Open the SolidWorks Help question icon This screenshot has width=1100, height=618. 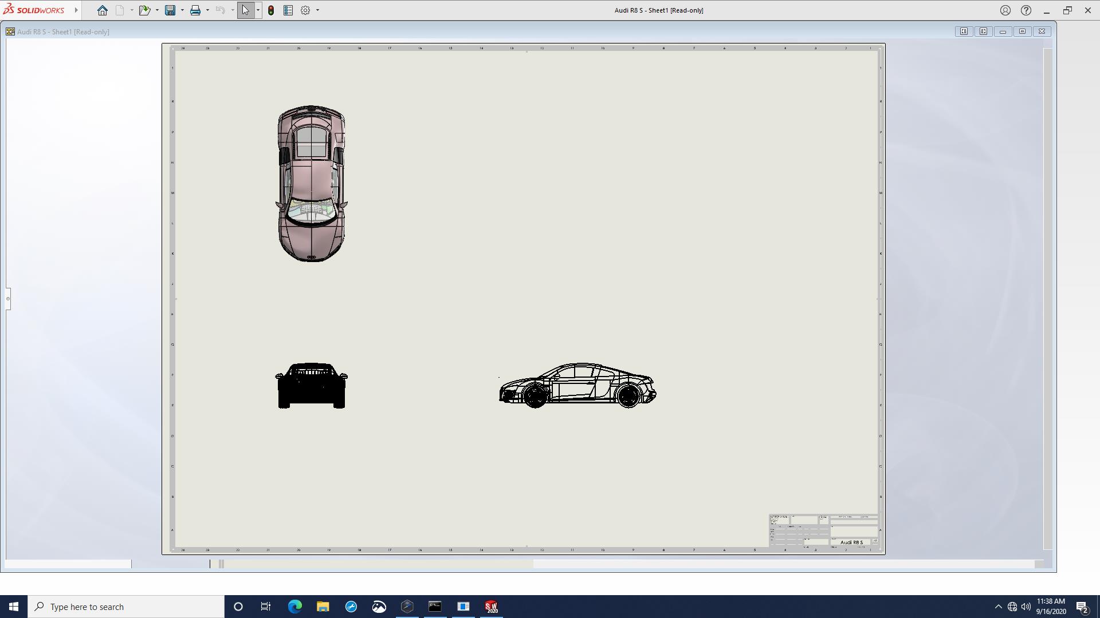[x=1026, y=10]
